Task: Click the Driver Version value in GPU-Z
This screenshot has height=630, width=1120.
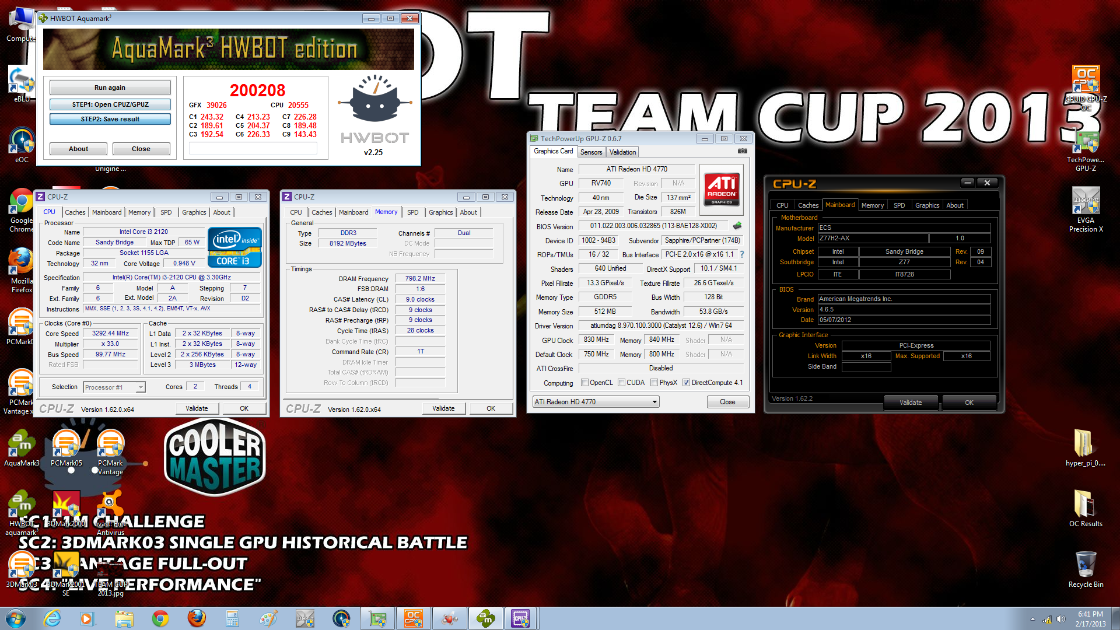Action: (661, 325)
